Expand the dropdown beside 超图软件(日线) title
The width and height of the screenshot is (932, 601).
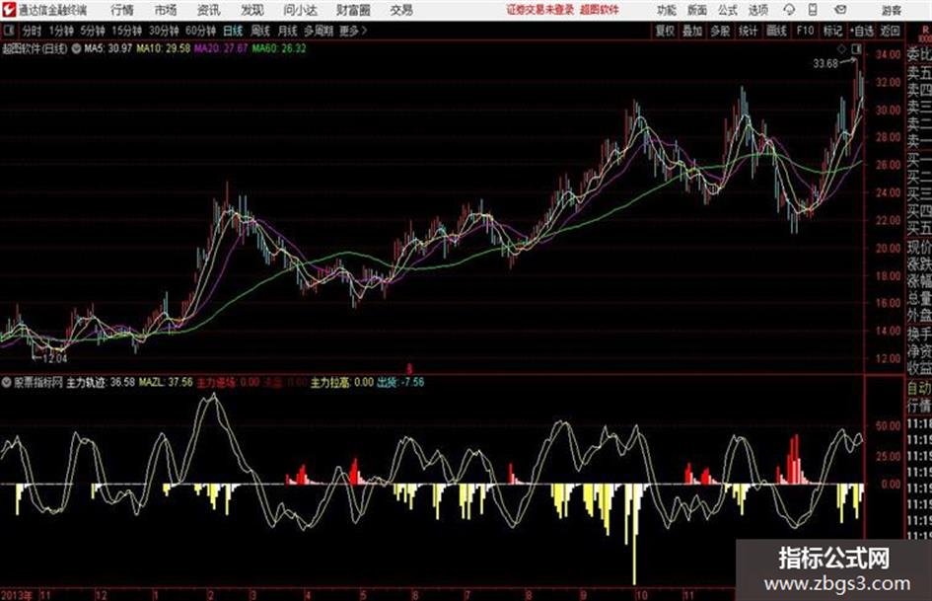pyautogui.click(x=76, y=48)
